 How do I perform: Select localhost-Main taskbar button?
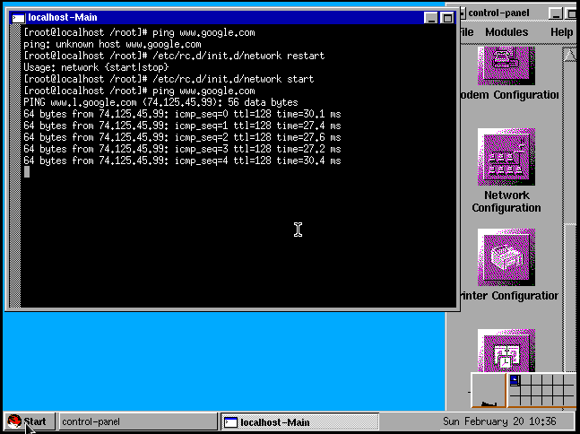[299, 422]
